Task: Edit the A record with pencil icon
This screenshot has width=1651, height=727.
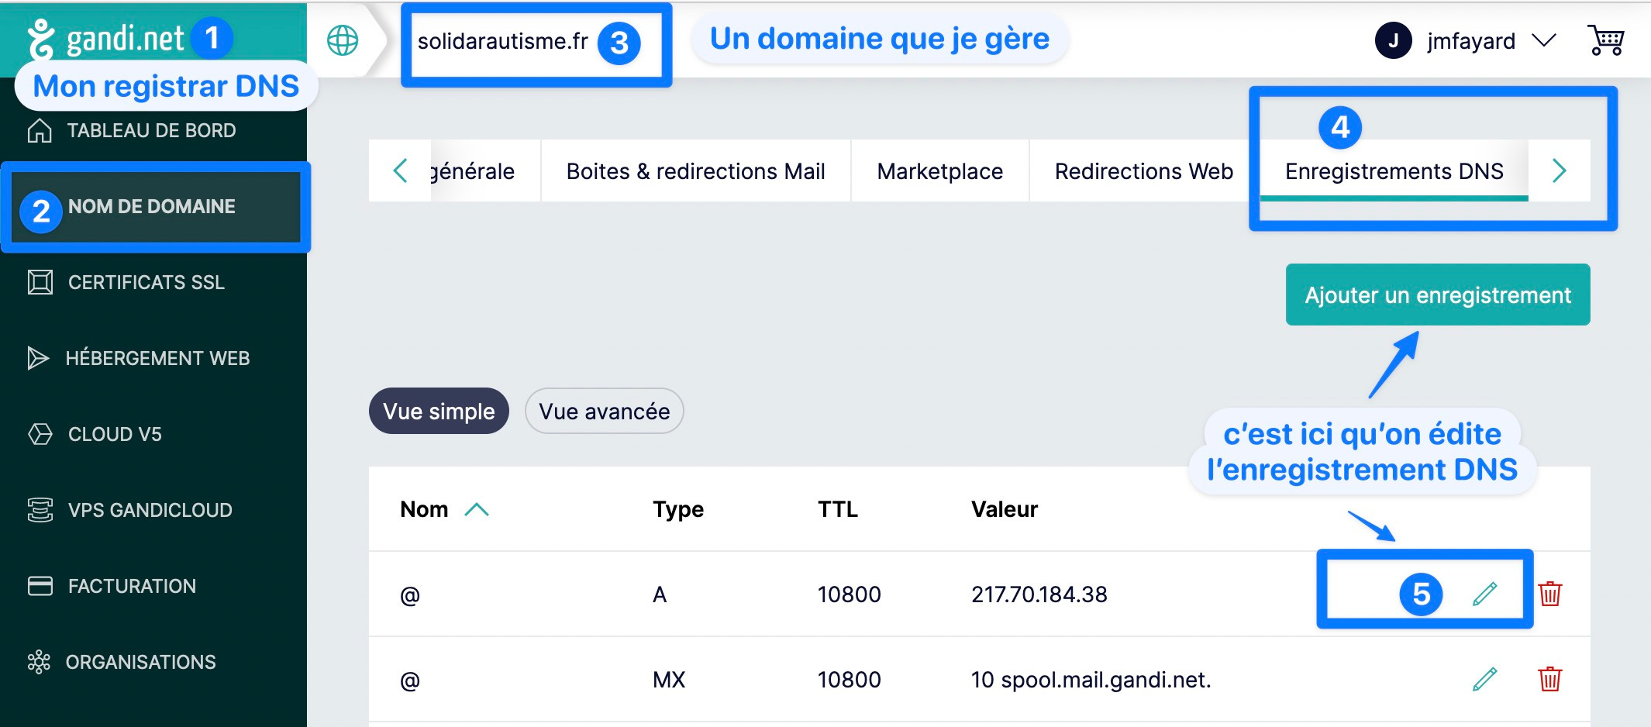Action: coord(1484,594)
